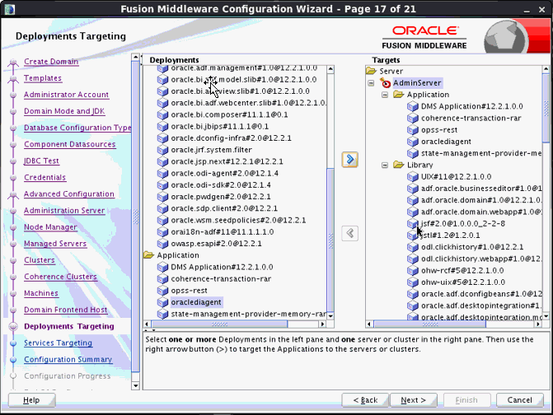Click icon beside oraclediagent in Targets
The image size is (553, 415).
click(x=413, y=142)
